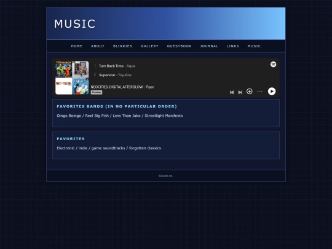This screenshot has width=332, height=249.
Task: Click the Favorites genres heading
Action: tap(71, 139)
